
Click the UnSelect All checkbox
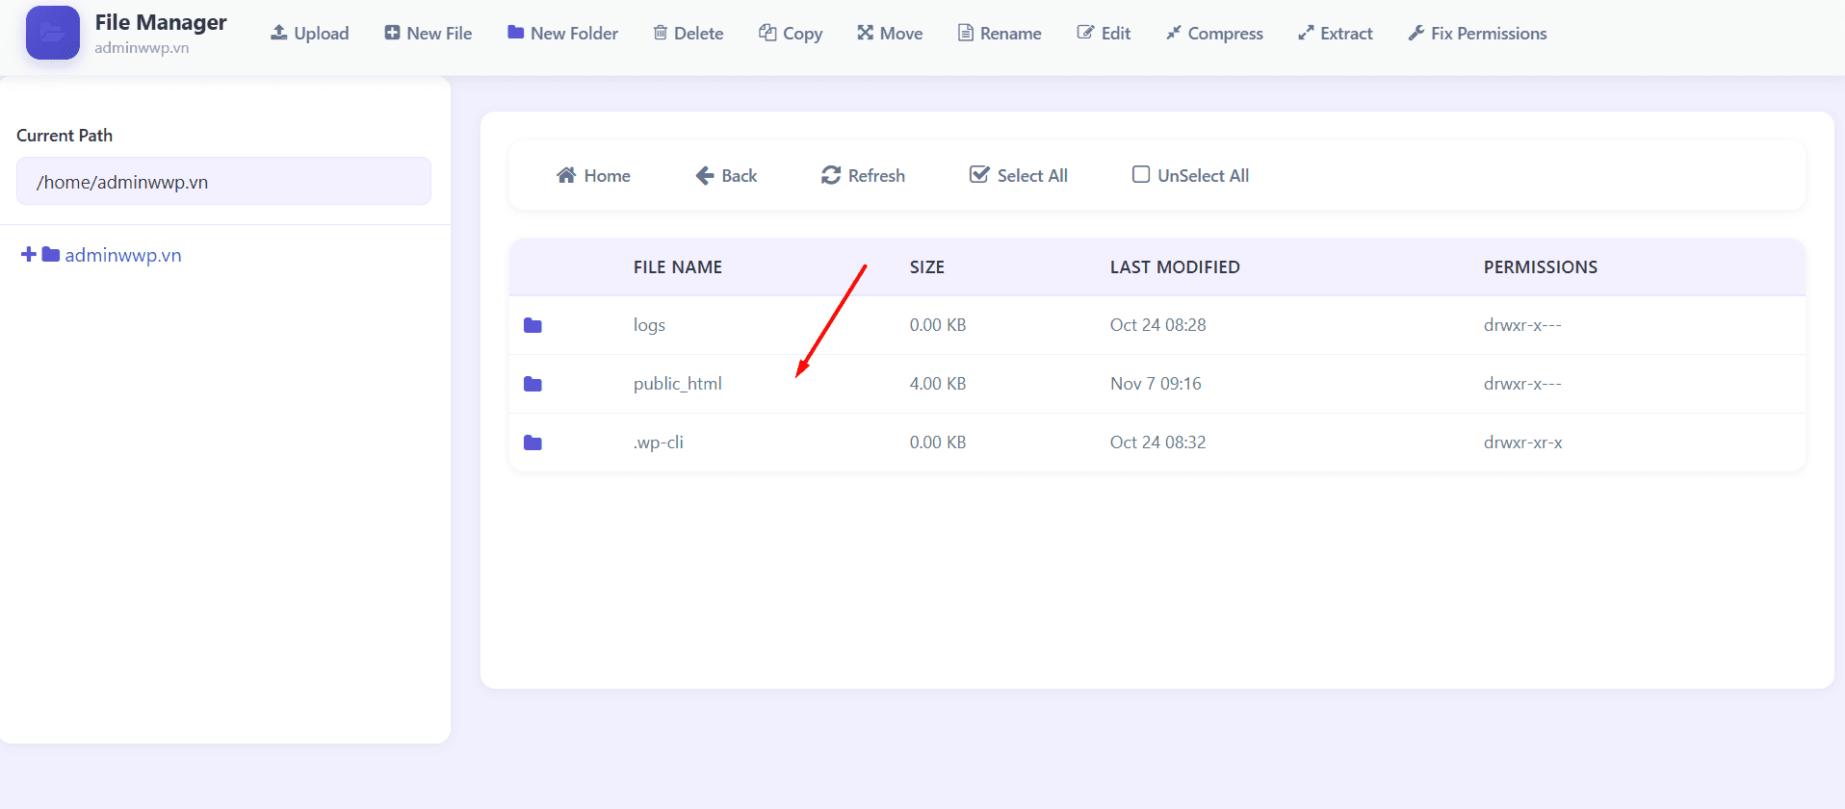1141,174
